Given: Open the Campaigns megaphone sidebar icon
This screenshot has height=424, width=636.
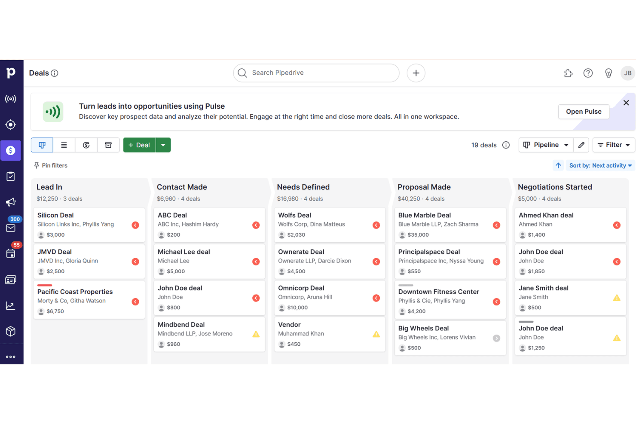Looking at the screenshot, I should pyautogui.click(x=11, y=202).
